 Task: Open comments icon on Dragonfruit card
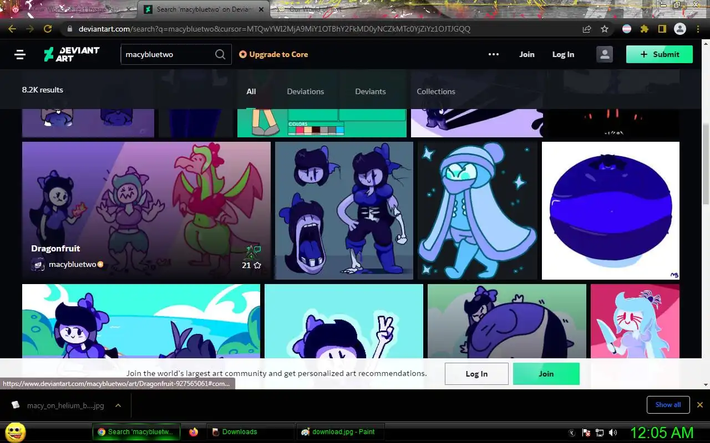[257, 250]
